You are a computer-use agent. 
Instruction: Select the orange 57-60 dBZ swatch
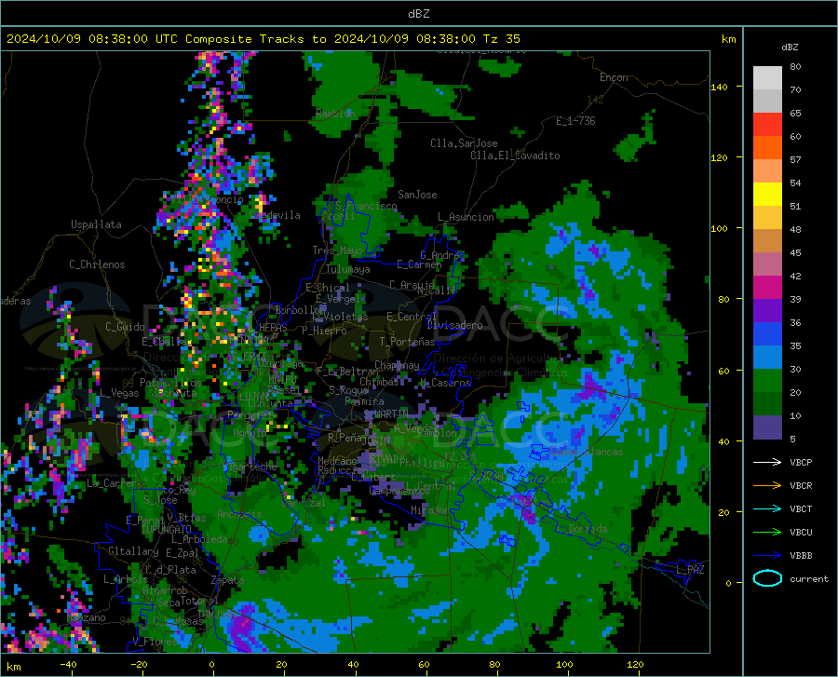click(x=767, y=148)
